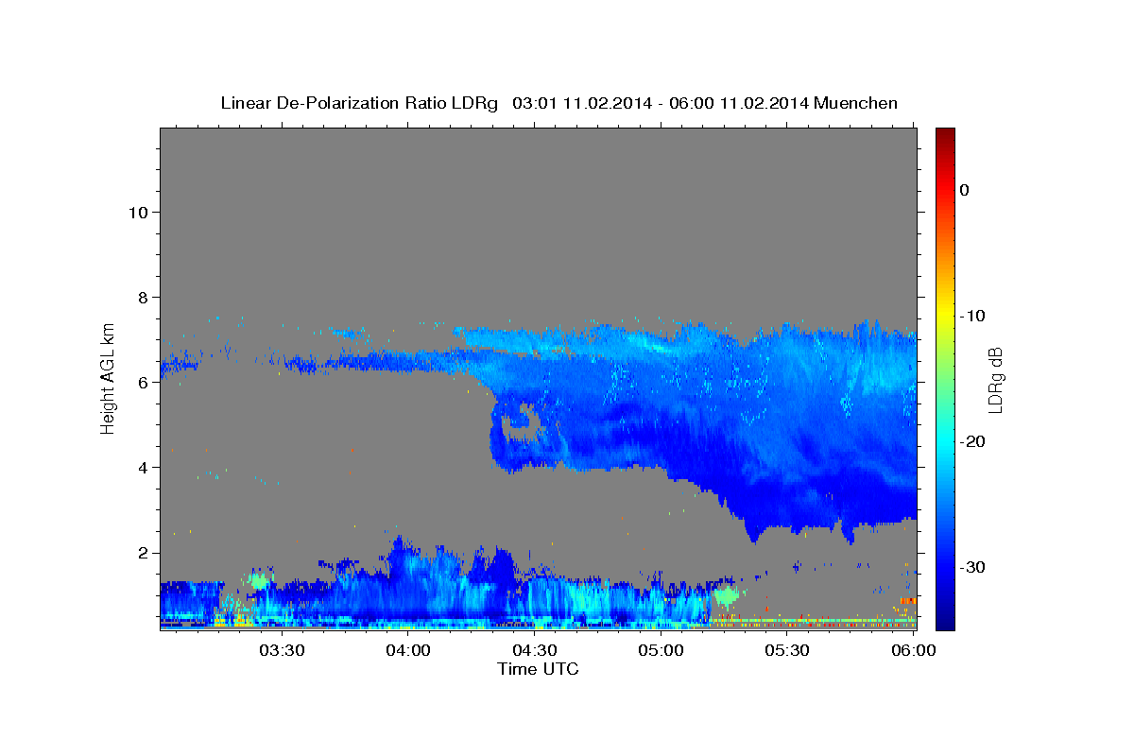This screenshot has width=1134, height=756.
Task: Click the 04:30 time tick label
Action: click(535, 650)
